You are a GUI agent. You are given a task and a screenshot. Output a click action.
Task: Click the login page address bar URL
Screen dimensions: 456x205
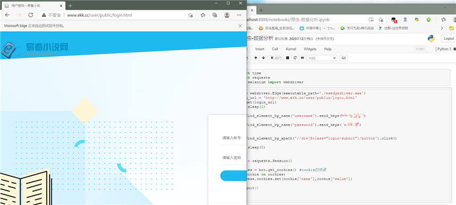coord(100,15)
